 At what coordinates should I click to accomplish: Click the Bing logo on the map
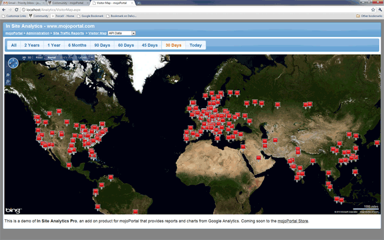14,210
